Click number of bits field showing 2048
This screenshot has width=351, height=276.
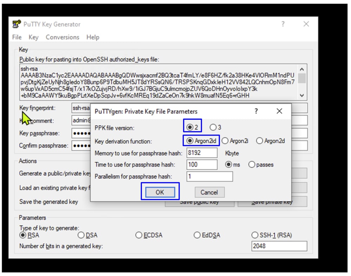(279, 246)
